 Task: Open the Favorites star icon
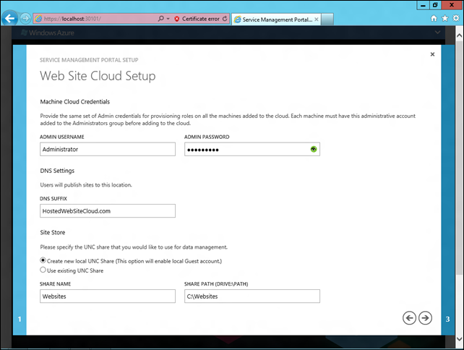(x=444, y=18)
